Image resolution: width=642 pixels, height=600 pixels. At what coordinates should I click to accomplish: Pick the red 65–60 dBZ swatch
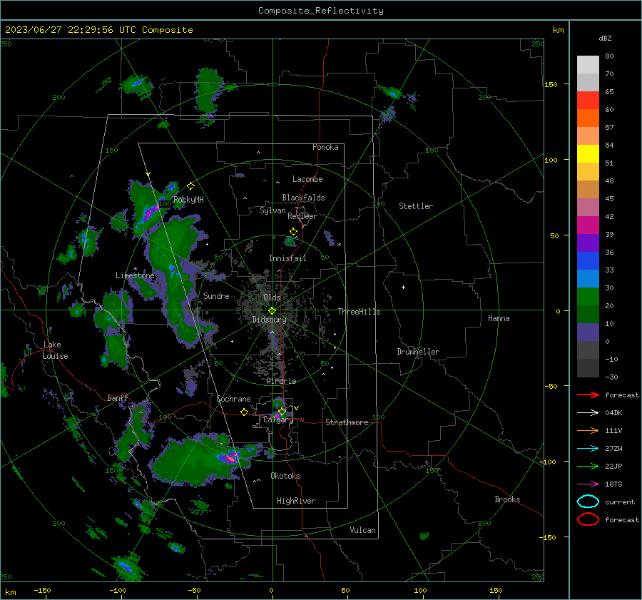[x=588, y=101]
